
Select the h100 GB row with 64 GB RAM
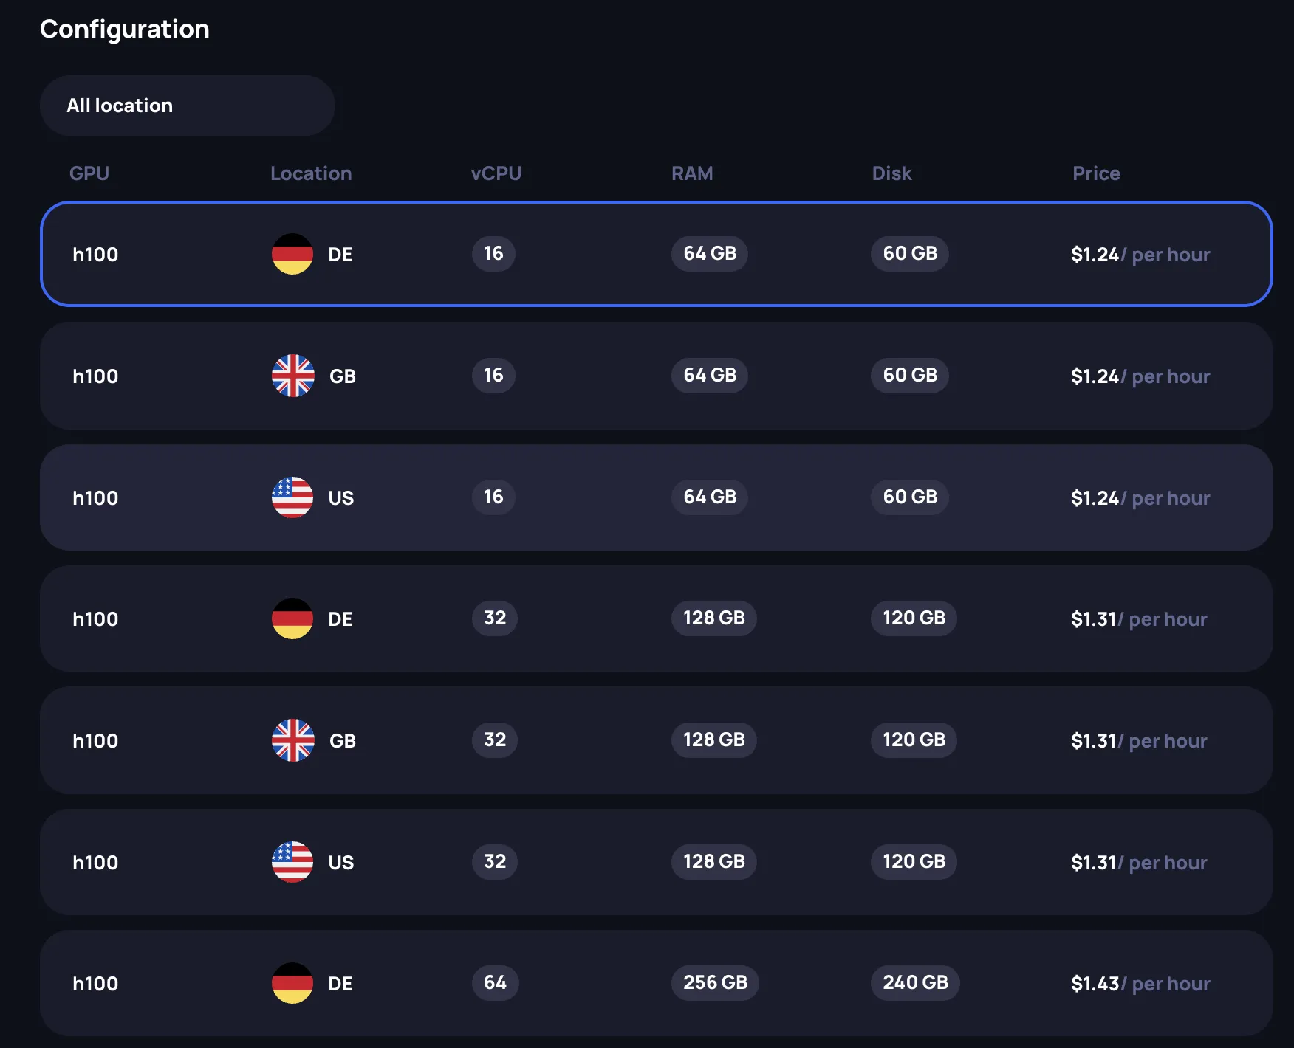(x=650, y=376)
